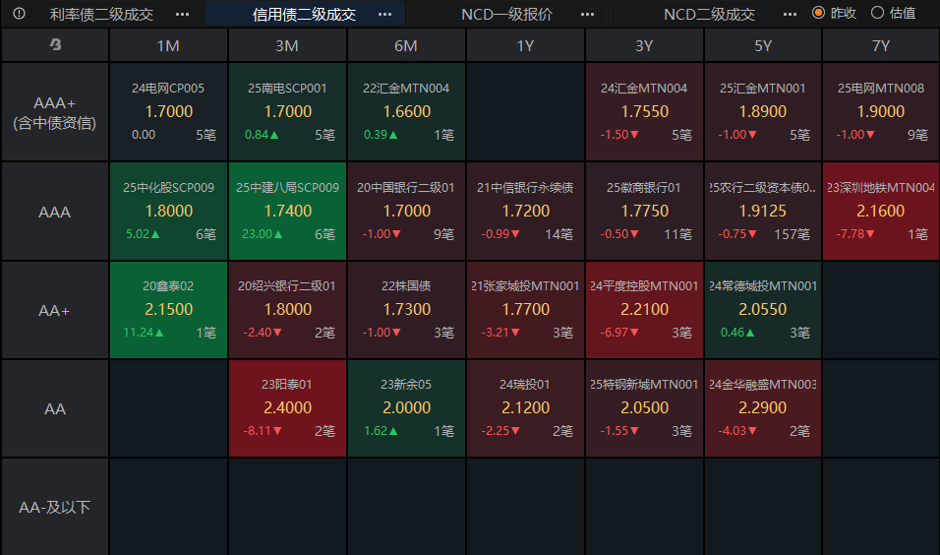Open the 21中信银行永续债 bond cell
Viewport: 940px width, 555px height.
click(x=525, y=212)
